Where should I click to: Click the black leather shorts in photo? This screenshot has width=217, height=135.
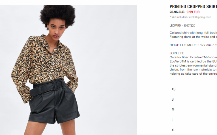click(x=54, y=102)
